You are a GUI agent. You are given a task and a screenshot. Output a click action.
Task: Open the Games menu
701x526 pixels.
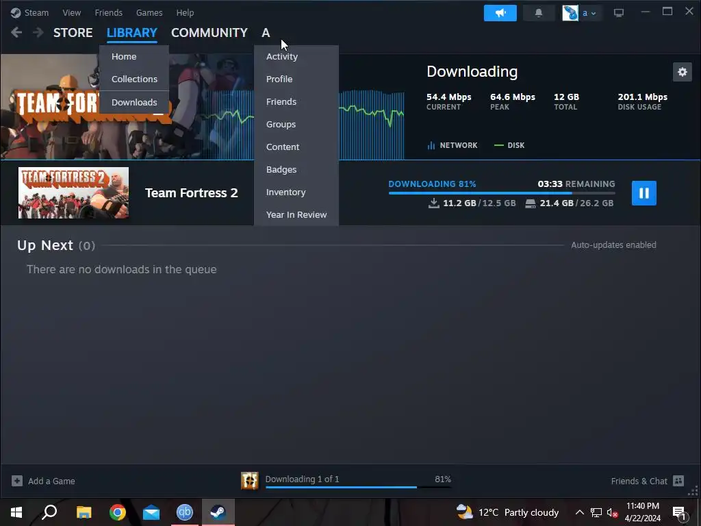[149, 12]
